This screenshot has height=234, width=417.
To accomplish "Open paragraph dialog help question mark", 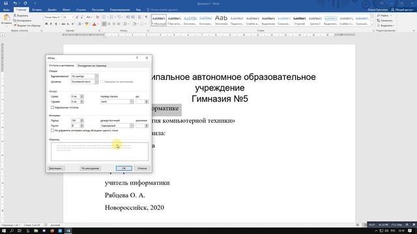I will pyautogui.click(x=137, y=58).
